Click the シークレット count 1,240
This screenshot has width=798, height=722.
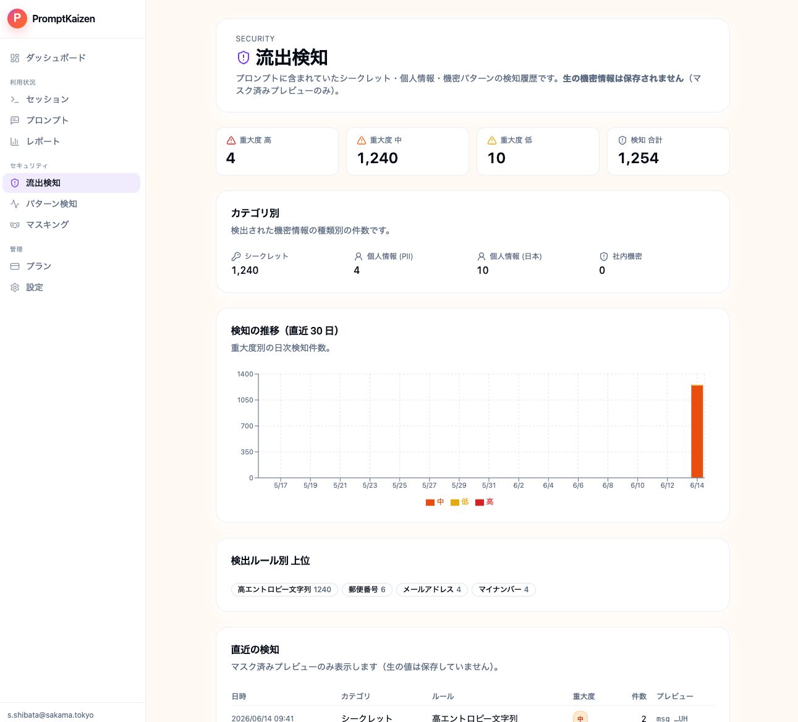coord(245,271)
